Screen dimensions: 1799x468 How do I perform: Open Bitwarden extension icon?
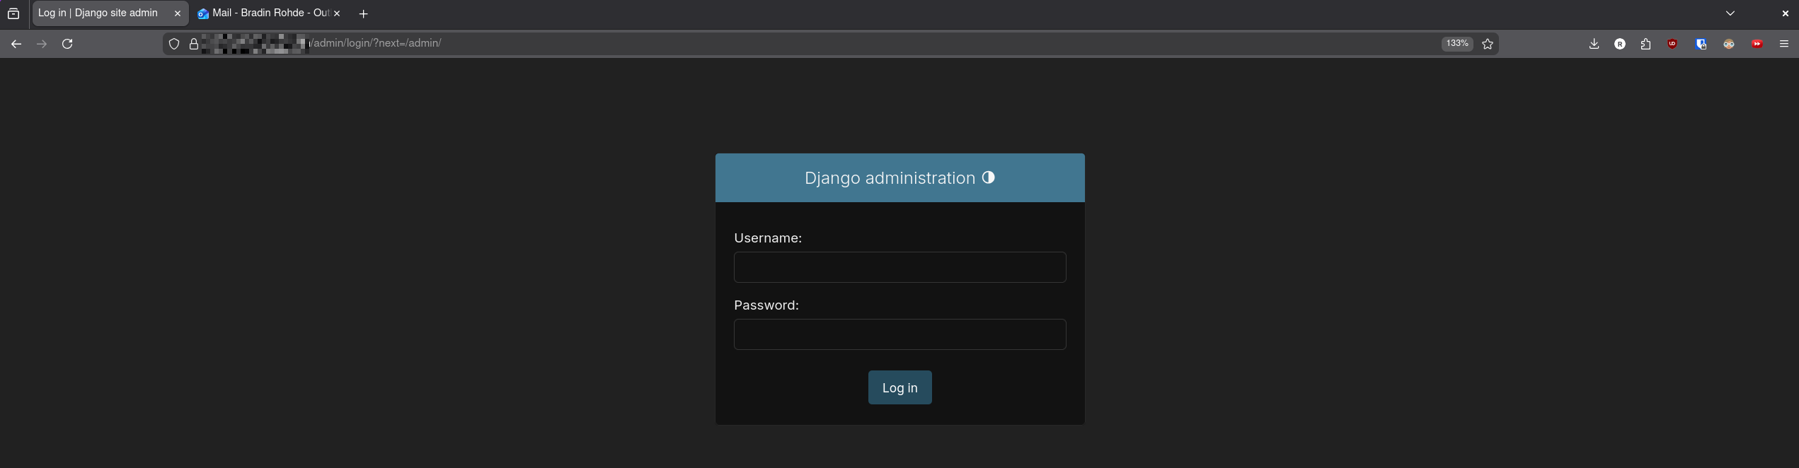(1701, 44)
